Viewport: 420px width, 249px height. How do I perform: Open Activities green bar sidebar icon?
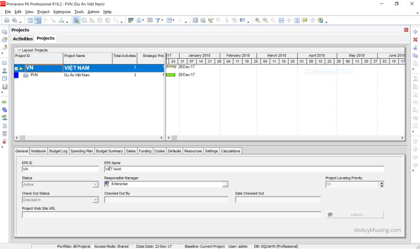(x=5, y=102)
